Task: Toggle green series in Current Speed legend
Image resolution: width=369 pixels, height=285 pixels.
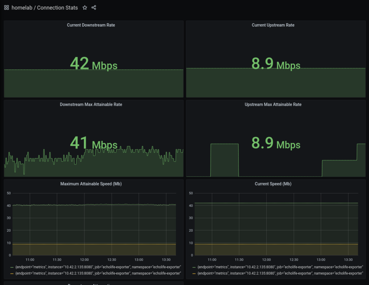Action: [280, 267]
